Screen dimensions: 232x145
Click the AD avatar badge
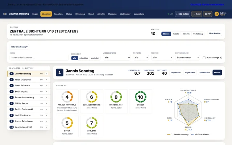217,14
